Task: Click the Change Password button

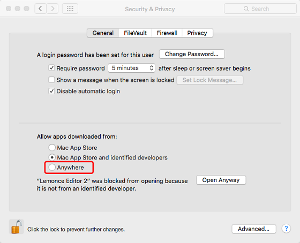Action: (192, 54)
